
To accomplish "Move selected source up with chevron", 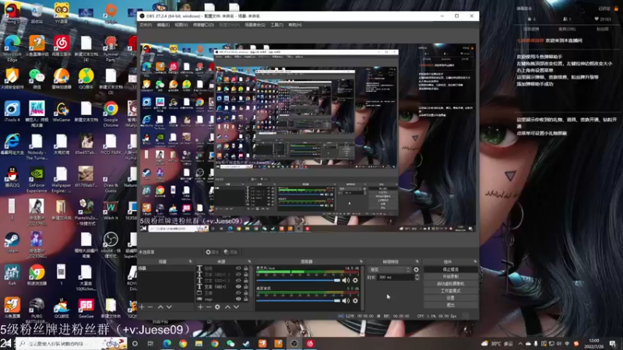I will (x=227, y=306).
